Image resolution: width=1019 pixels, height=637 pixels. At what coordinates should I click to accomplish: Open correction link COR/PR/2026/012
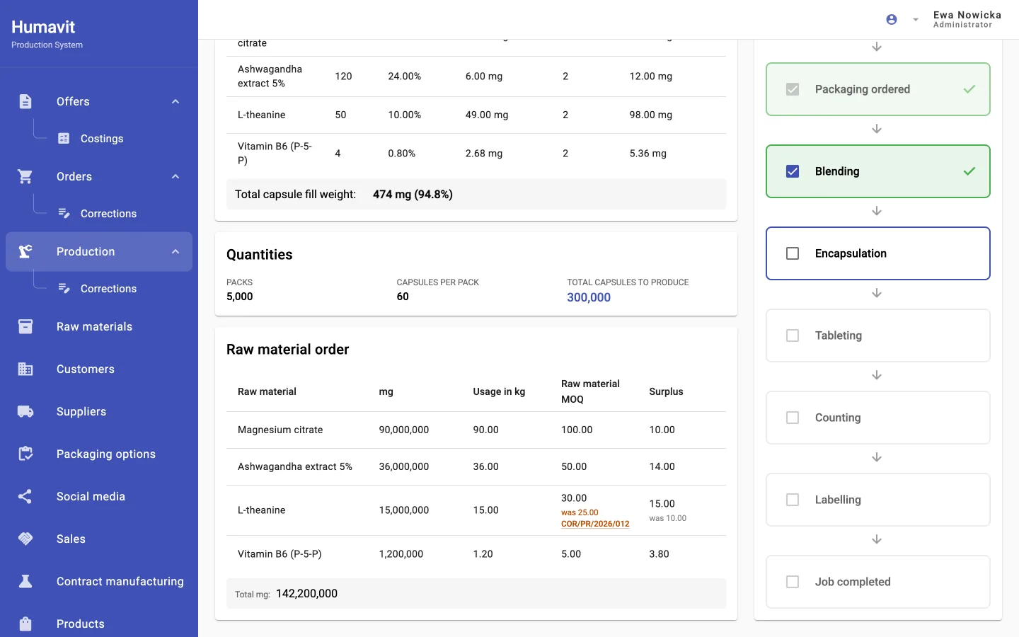pos(595,524)
